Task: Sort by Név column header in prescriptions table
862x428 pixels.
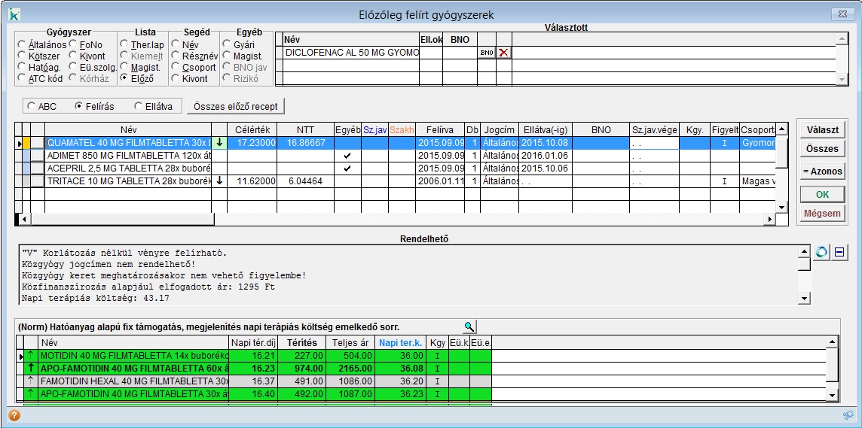Action: click(129, 130)
